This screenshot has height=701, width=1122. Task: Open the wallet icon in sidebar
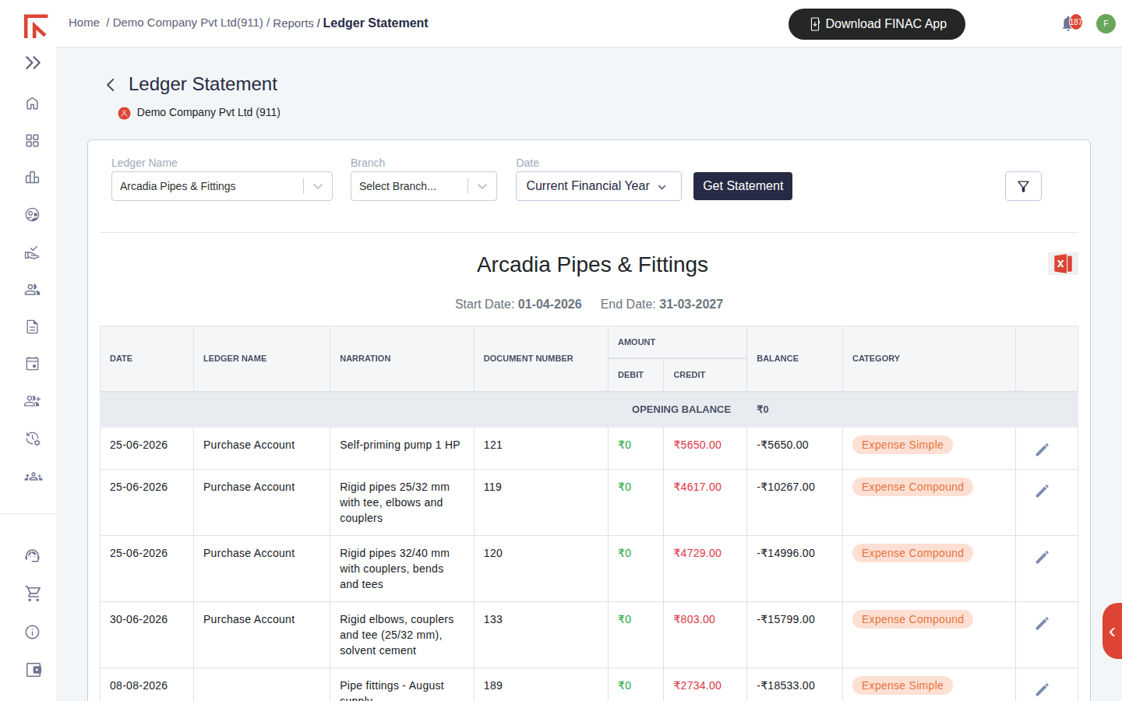[x=34, y=670]
